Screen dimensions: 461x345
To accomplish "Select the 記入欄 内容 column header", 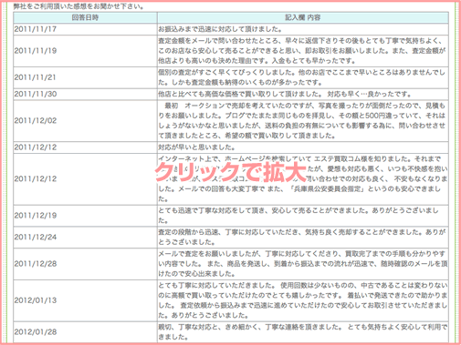I will (x=303, y=17).
